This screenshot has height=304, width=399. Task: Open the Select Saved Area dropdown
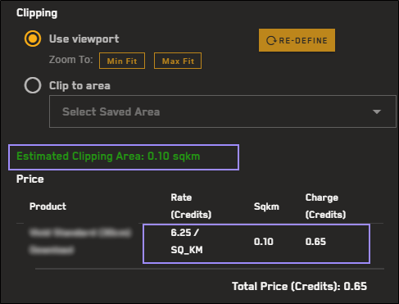[x=223, y=111]
